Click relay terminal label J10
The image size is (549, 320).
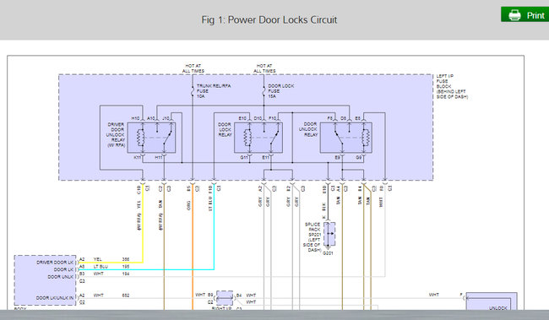point(166,119)
